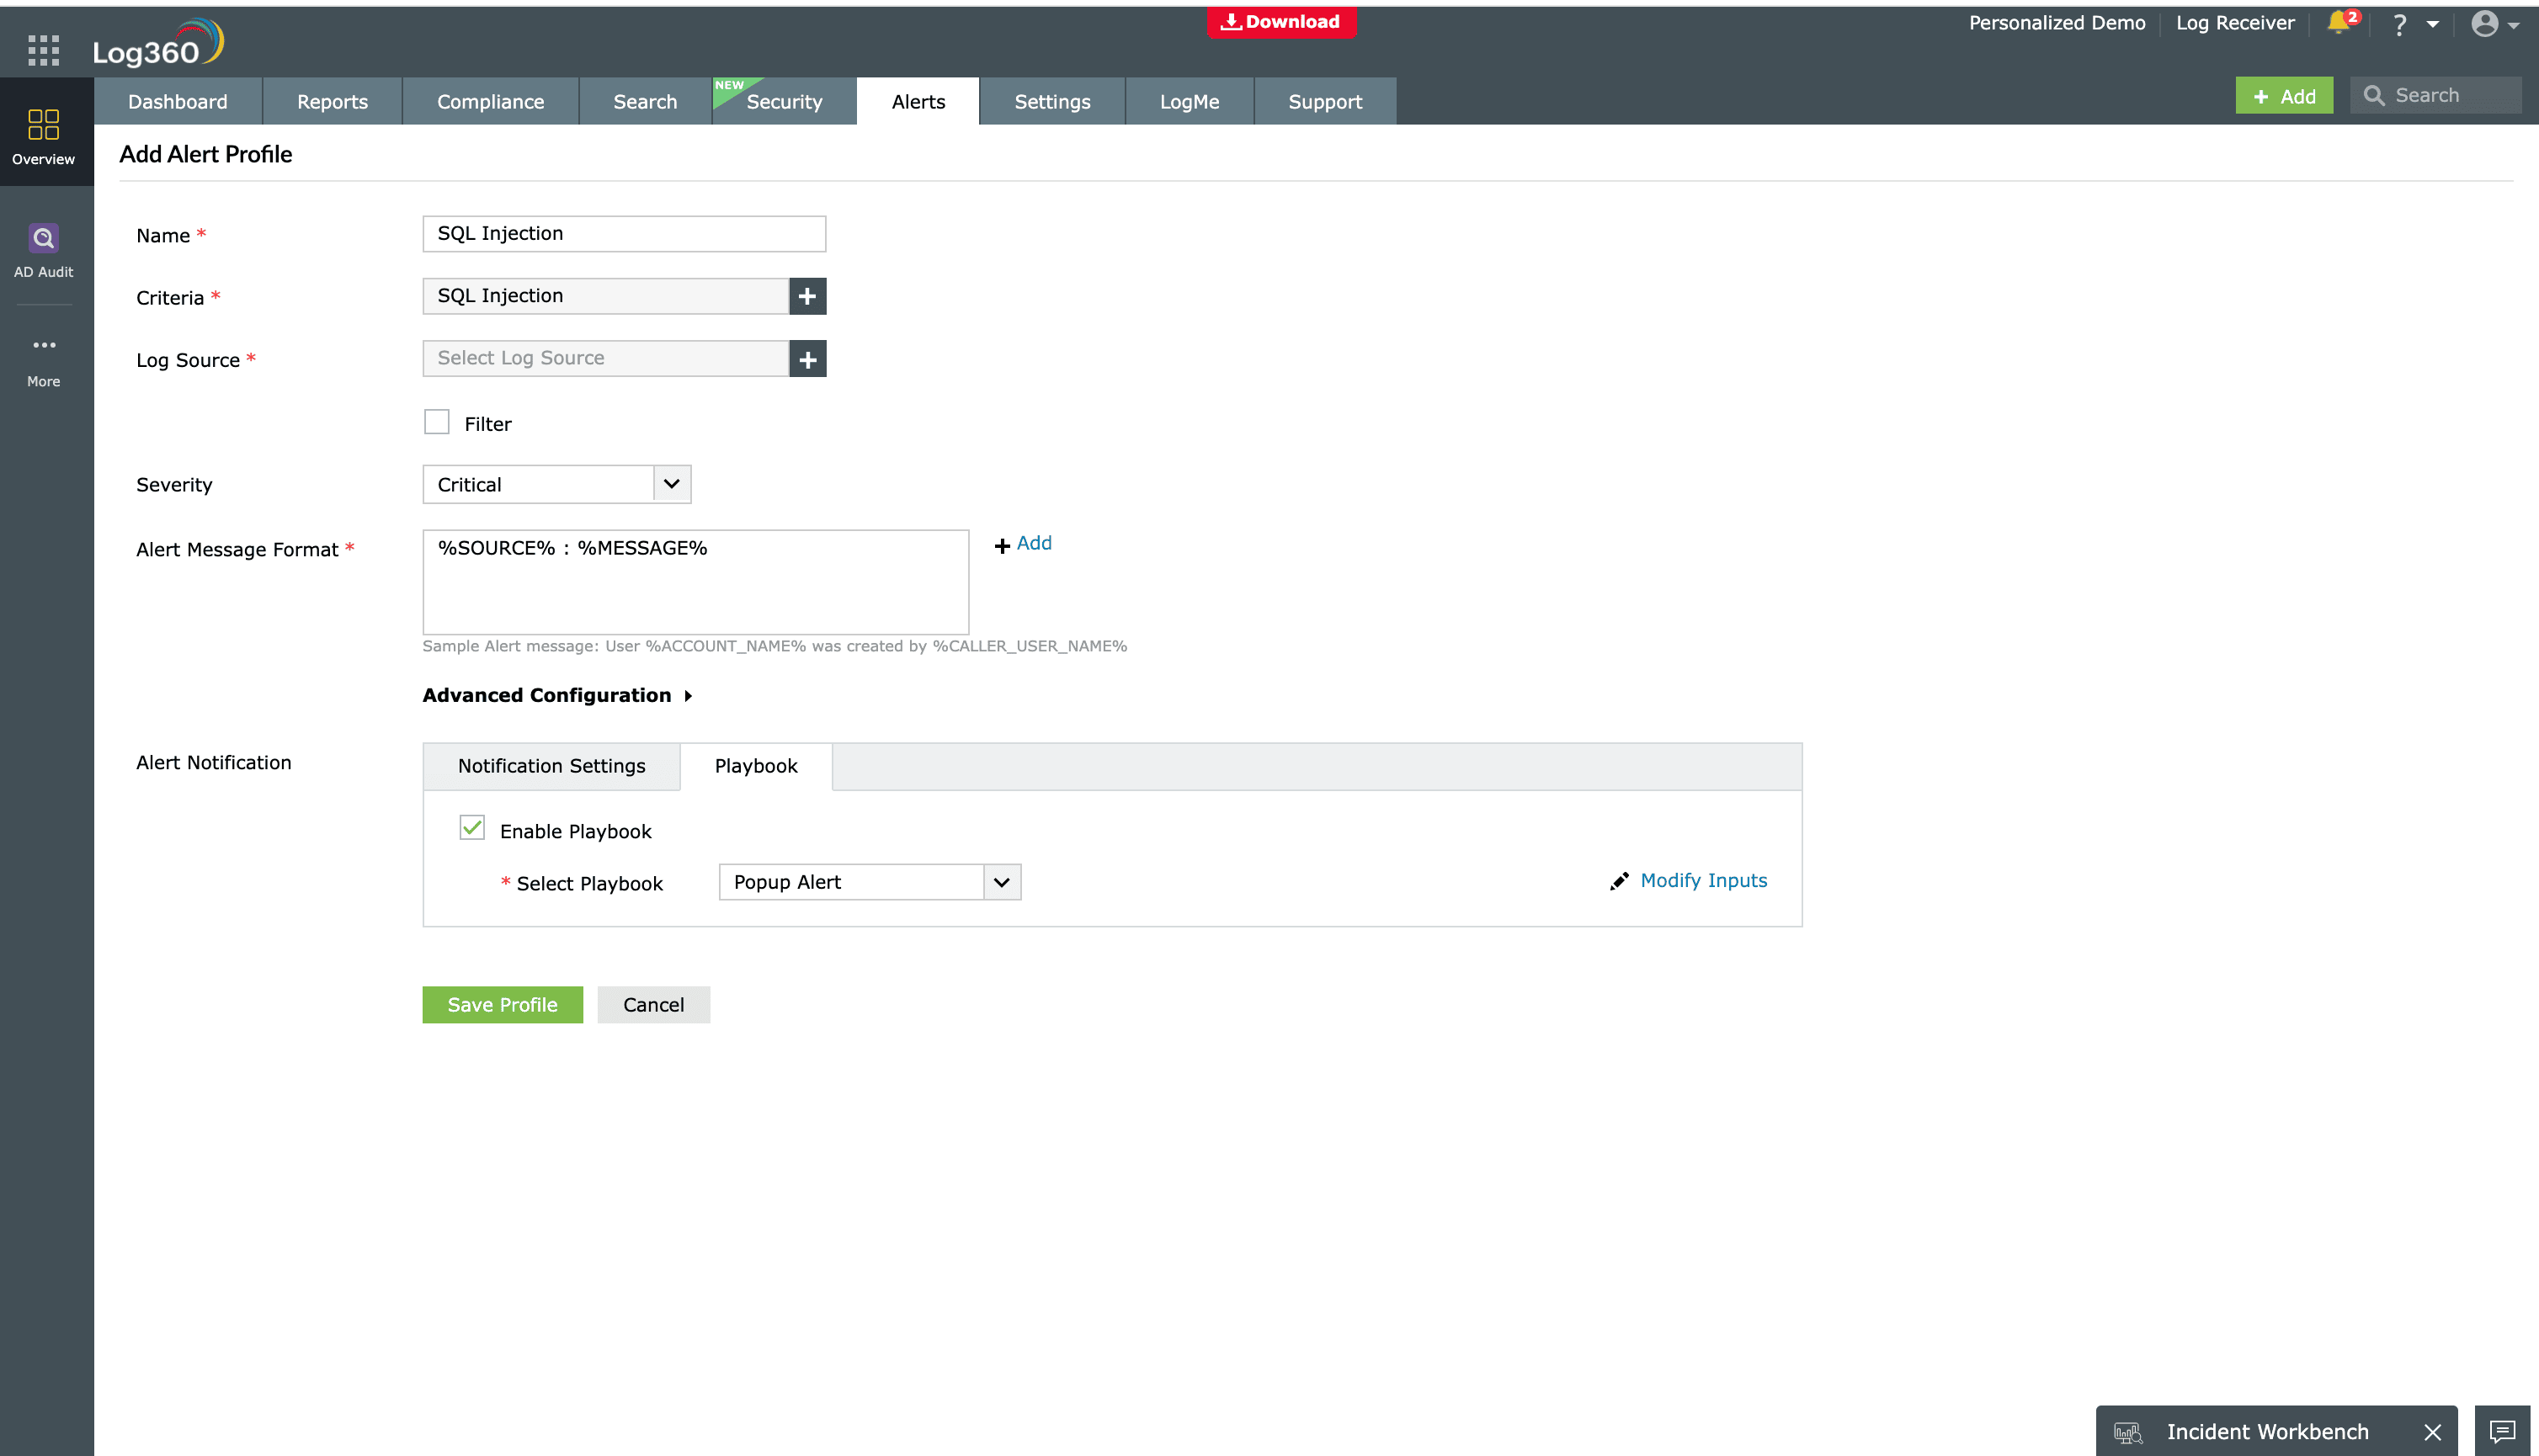Screen dimensions: 2539x1456
Task: Disable the Enable Playbook checkbox
Action: [x=471, y=827]
